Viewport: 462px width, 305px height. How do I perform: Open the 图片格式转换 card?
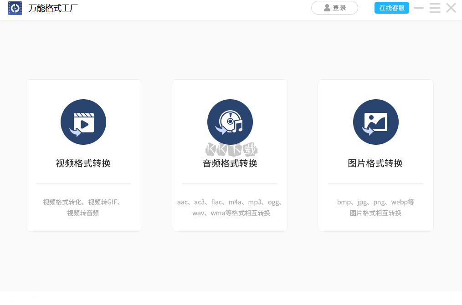pos(375,155)
